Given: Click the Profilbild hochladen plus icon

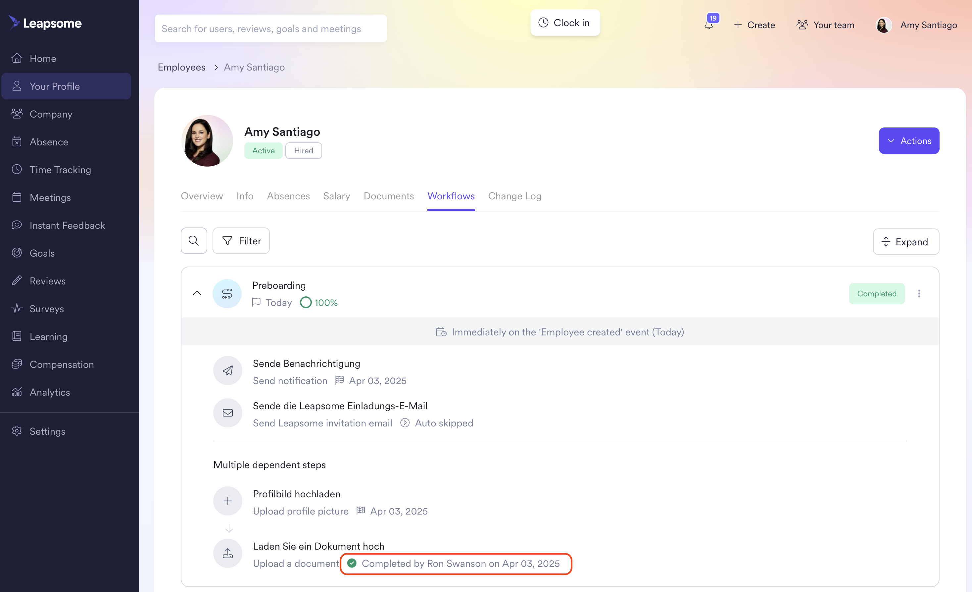Looking at the screenshot, I should pyautogui.click(x=228, y=501).
